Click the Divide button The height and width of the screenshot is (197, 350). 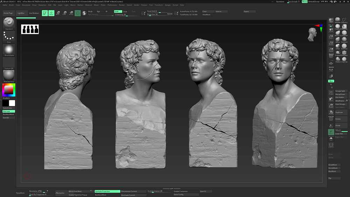[x=341, y=125]
